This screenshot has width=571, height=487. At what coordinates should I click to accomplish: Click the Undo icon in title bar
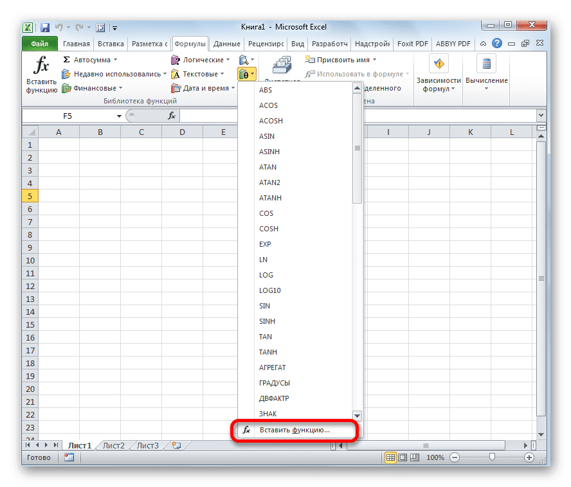click(x=59, y=27)
